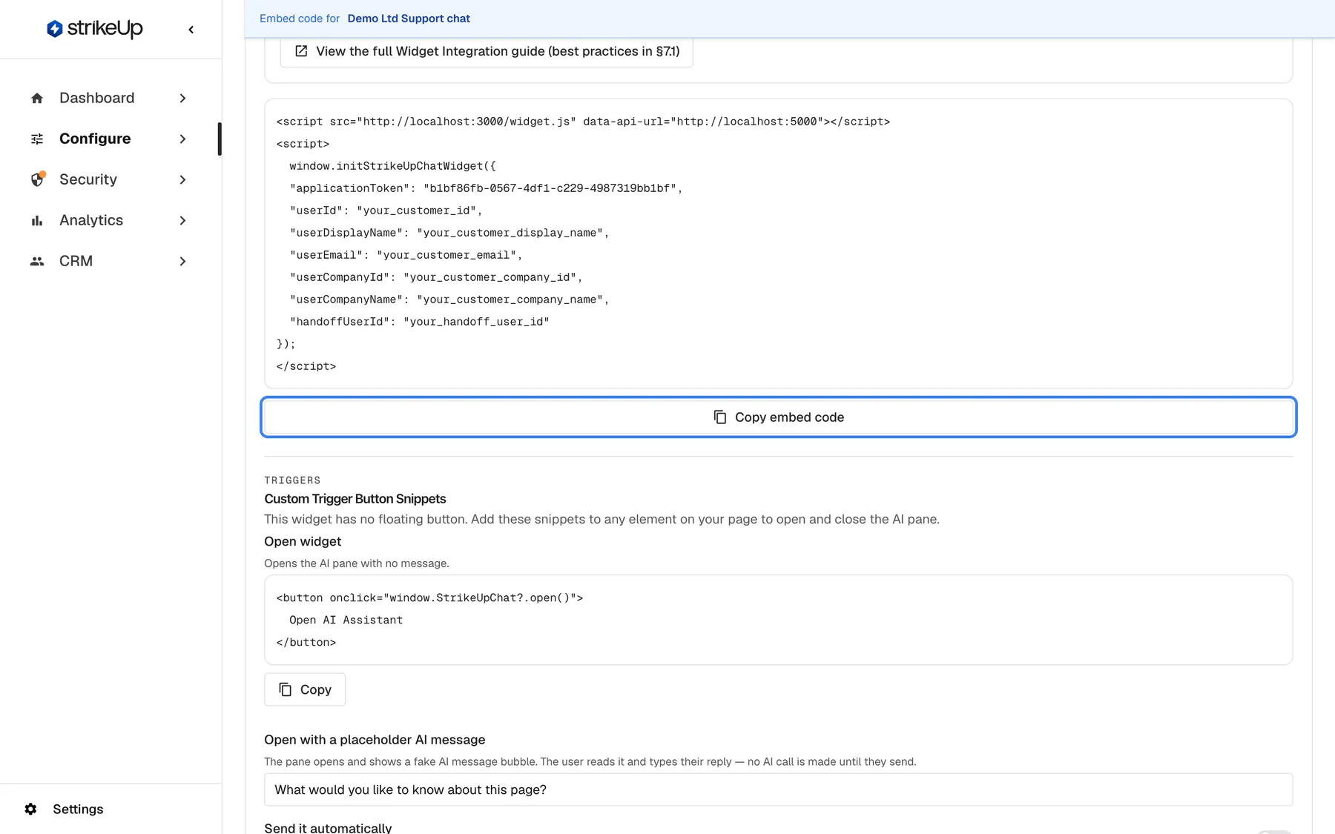This screenshot has width=1335, height=834.
Task: Click the button onclick snippet line
Action: pyautogui.click(x=429, y=598)
